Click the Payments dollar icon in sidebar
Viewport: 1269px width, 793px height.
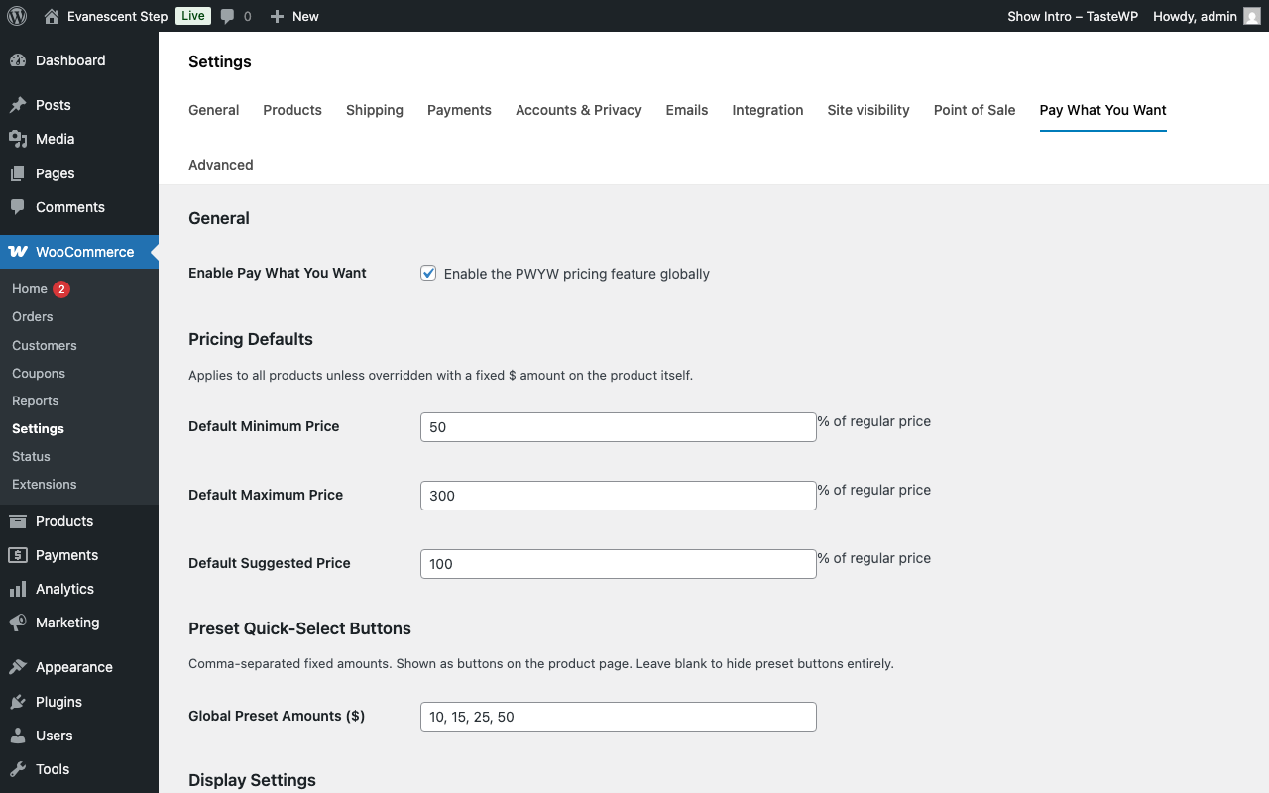click(18, 555)
